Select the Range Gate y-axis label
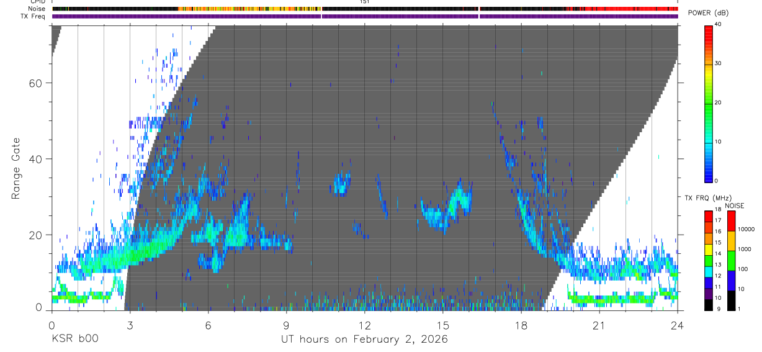762x352 pixels. (x=17, y=169)
